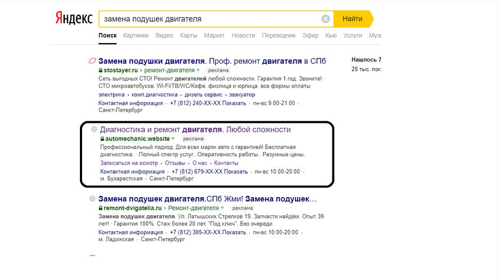Viewport: 498px width, 279px height.
Task: Click the text м. Ладожская
Action: click(x=116, y=239)
